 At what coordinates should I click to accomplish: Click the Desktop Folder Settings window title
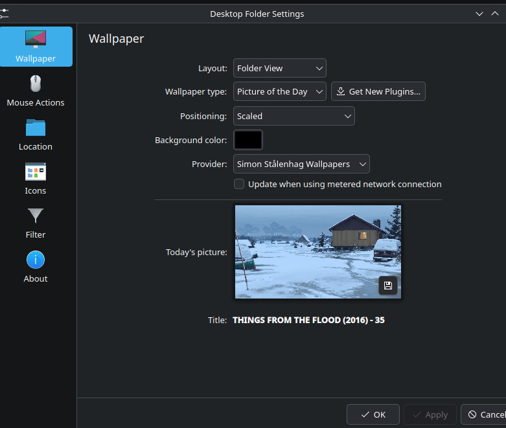click(257, 14)
